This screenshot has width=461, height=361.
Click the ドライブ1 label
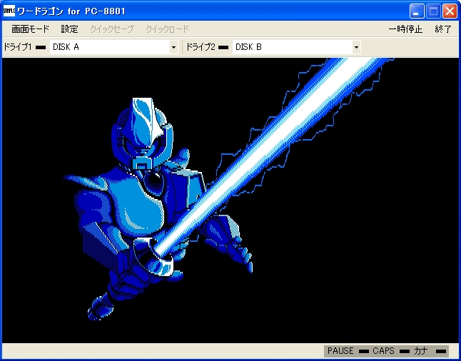pyautogui.click(x=18, y=47)
